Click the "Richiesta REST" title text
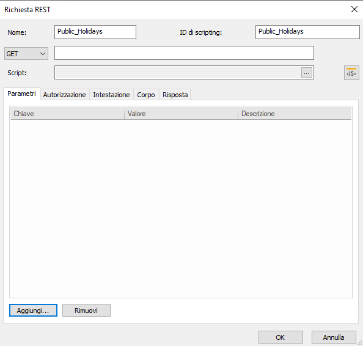363x346 pixels. pos(28,10)
